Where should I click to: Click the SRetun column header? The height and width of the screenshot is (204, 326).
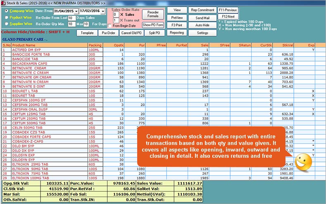point(241,45)
